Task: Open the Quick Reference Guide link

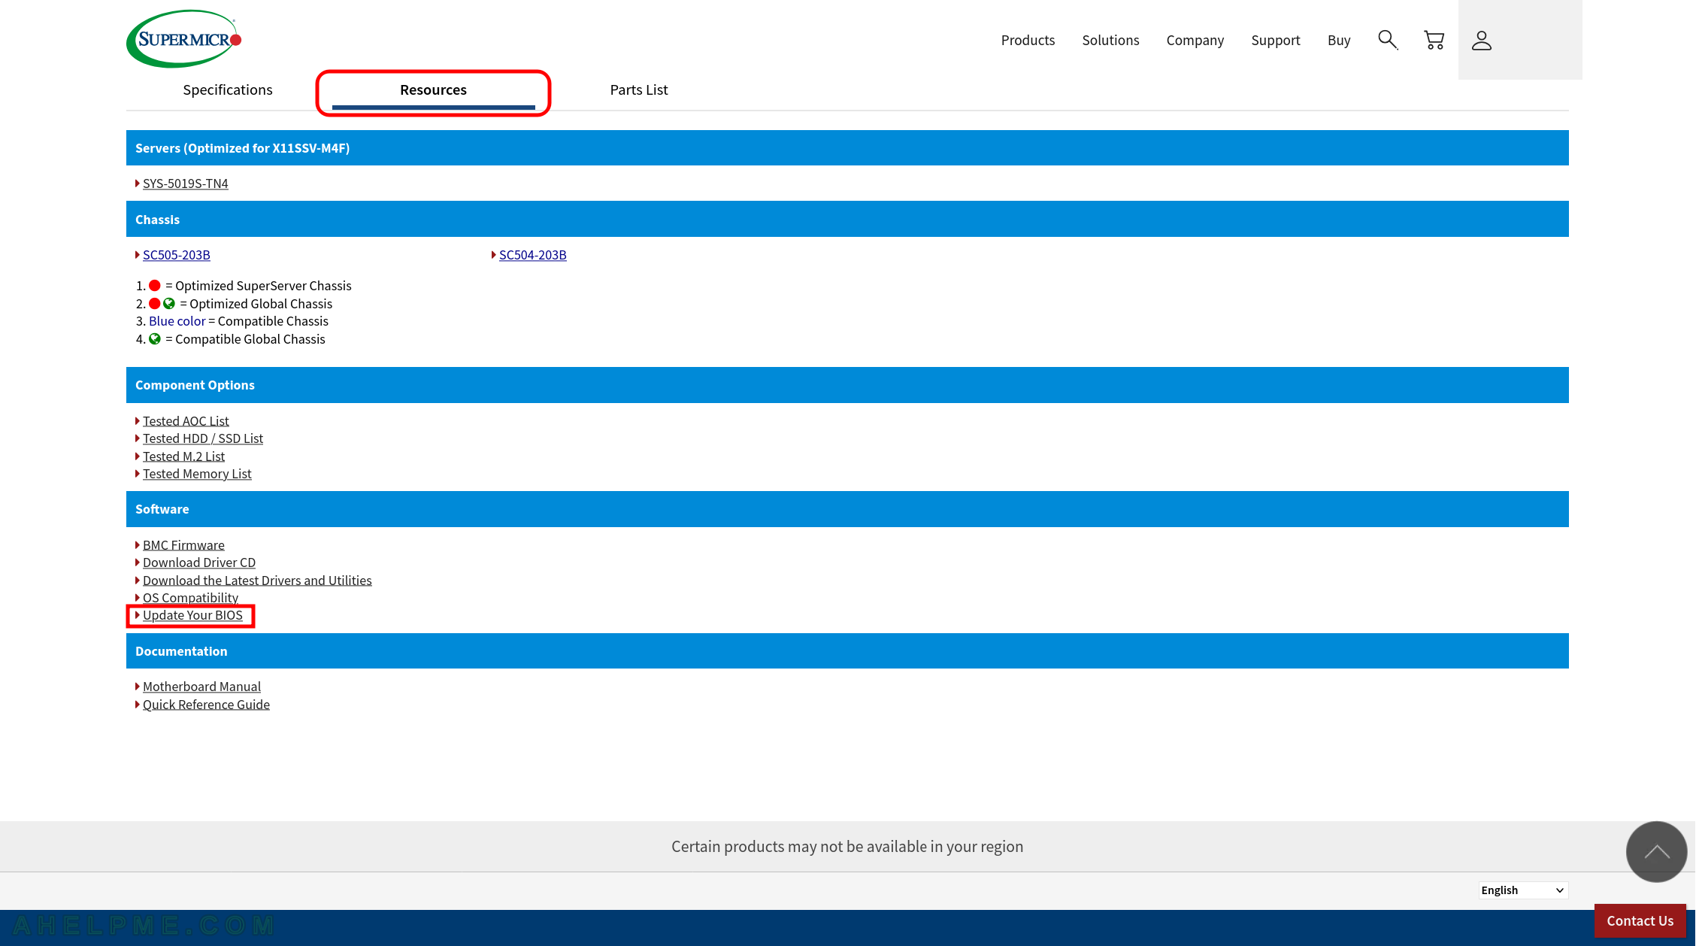Action: pyautogui.click(x=206, y=705)
